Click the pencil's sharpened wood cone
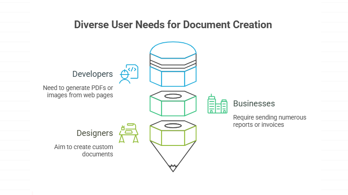The width and height of the screenshot is (348, 195). (x=173, y=157)
